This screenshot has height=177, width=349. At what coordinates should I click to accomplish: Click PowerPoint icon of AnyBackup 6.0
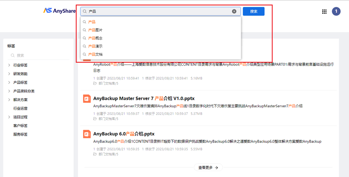click(x=87, y=134)
